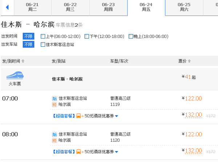The height and width of the screenshot is (164, 218).
Task: Click 50元酒店优惠券 text in 07:00 row
Action: pyautogui.click(x=99, y=116)
